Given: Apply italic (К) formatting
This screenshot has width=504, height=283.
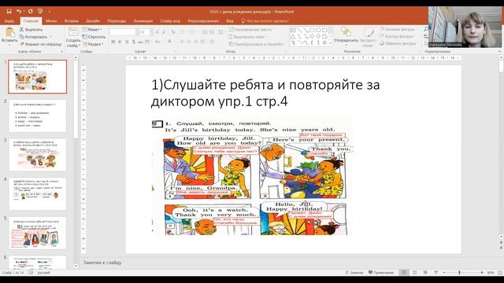Looking at the screenshot, I should [120, 42].
